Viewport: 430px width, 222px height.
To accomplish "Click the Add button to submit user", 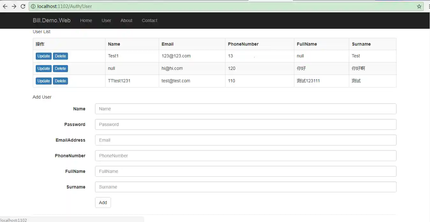I will (103, 203).
